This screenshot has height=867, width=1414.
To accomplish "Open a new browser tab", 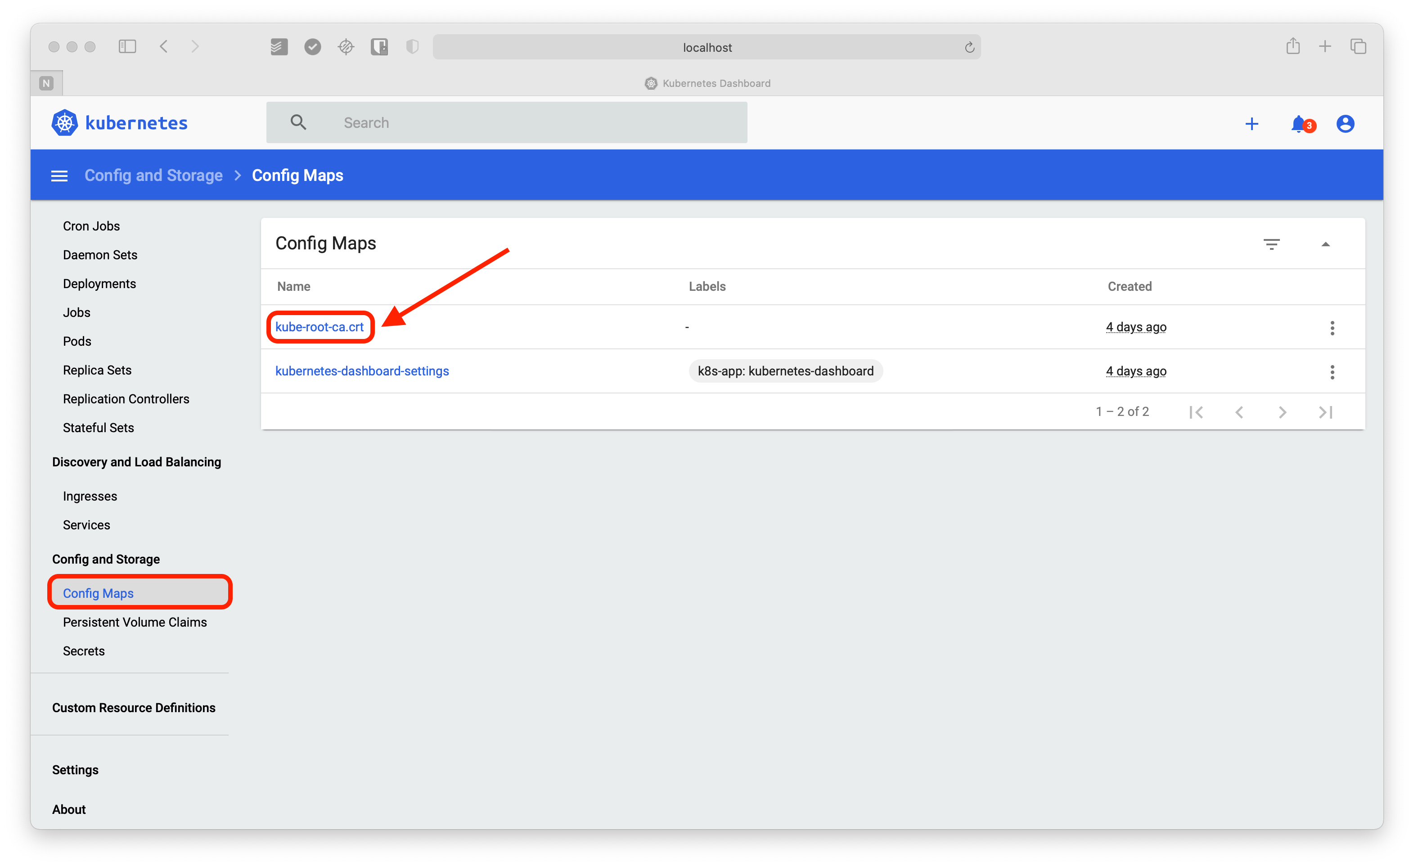I will point(1324,46).
